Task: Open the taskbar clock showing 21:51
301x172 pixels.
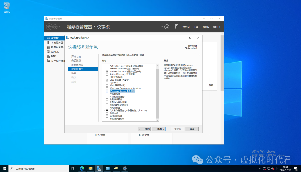Action: pyautogui.click(x=285, y=169)
